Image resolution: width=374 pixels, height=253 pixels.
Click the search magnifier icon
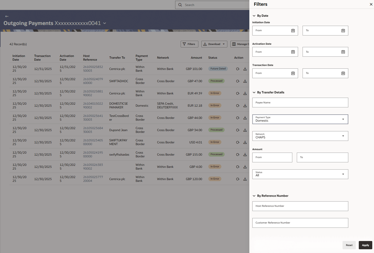(x=180, y=5)
